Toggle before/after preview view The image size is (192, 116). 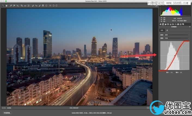(x=148, y=108)
